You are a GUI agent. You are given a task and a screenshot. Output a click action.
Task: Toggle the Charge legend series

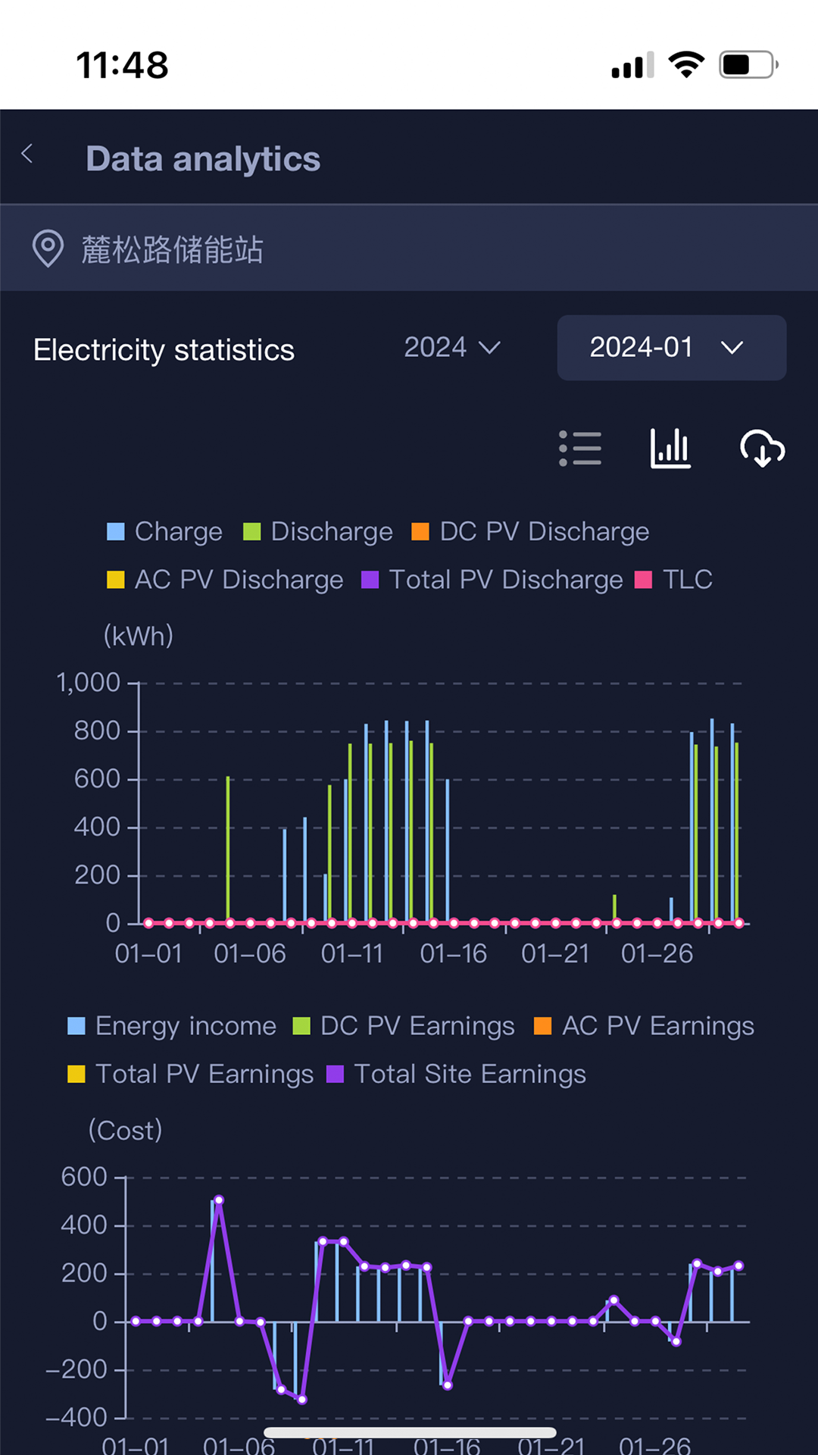[165, 532]
